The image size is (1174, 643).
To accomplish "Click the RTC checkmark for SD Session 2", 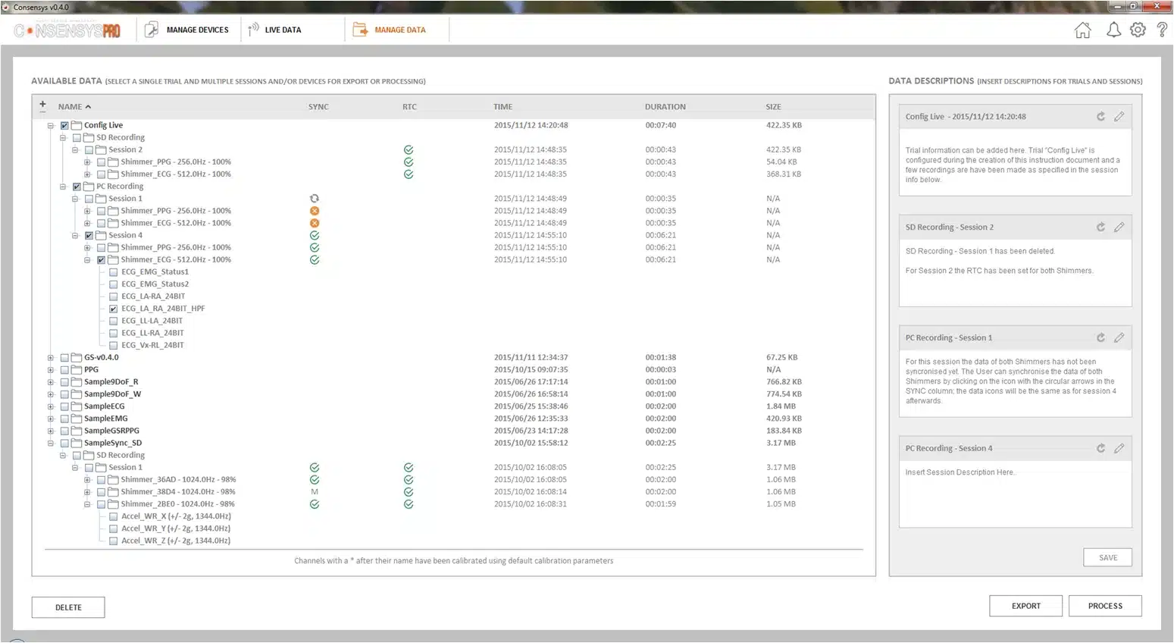I will click(x=409, y=150).
